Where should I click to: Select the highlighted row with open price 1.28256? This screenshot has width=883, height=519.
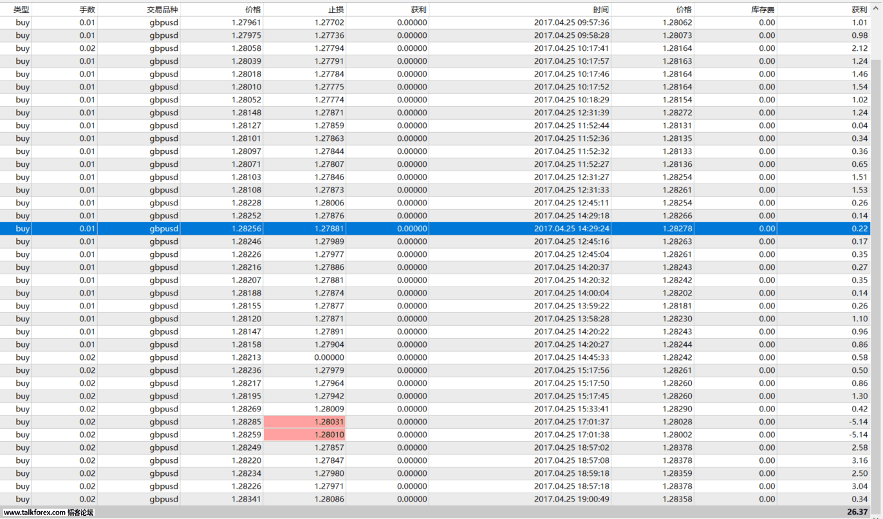436,229
